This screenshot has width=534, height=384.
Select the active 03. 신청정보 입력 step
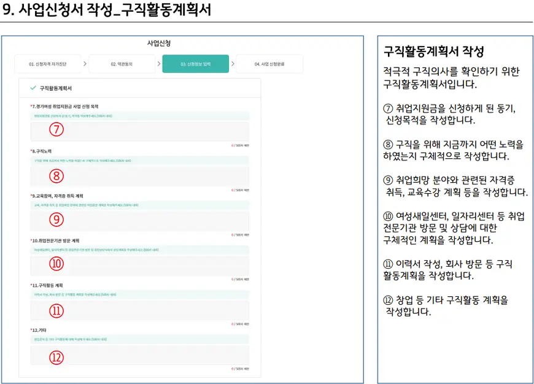195,64
